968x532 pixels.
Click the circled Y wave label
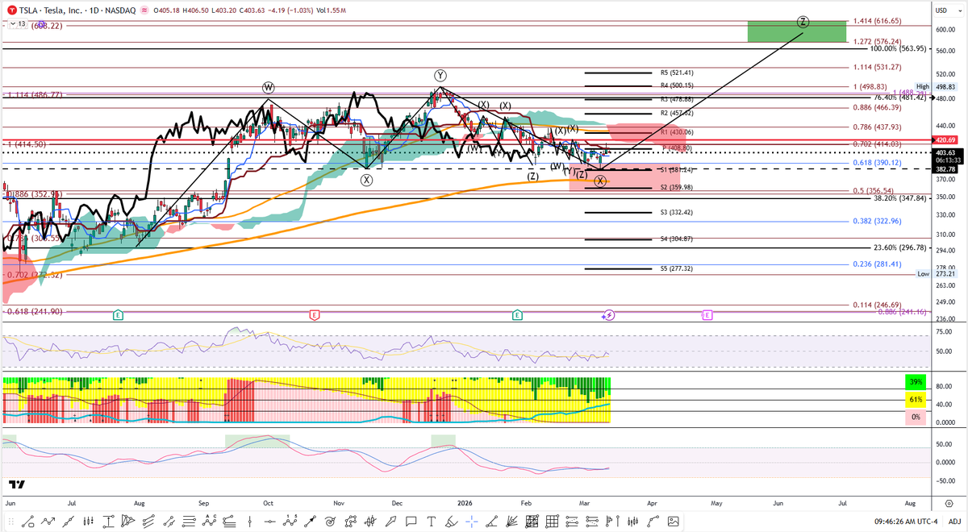[x=440, y=76]
